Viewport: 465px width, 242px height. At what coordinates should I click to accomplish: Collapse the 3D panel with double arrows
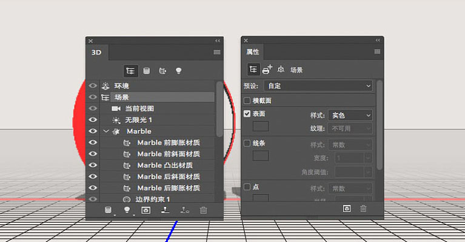pyautogui.click(x=218, y=41)
